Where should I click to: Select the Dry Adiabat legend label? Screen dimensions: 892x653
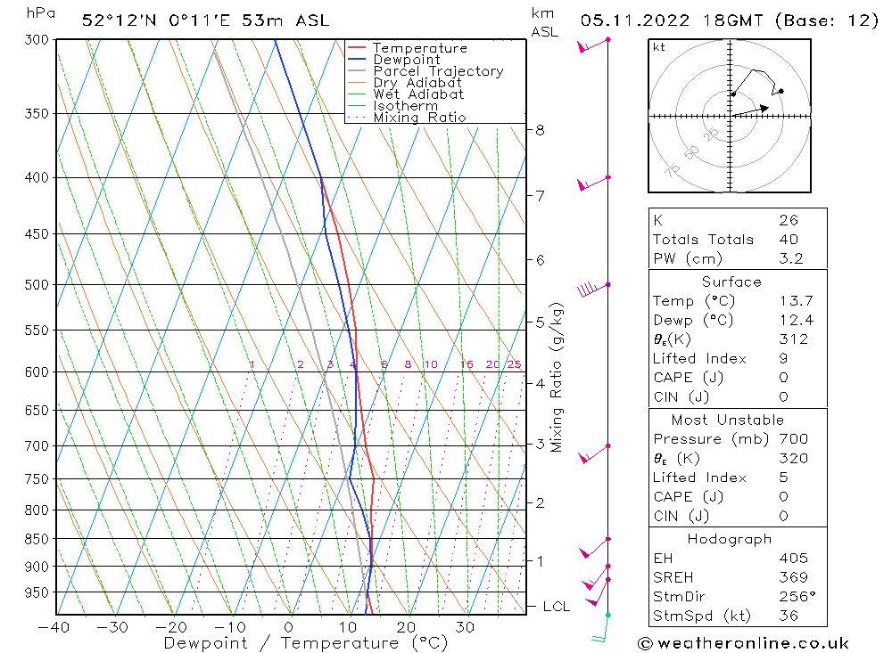pyautogui.click(x=417, y=83)
